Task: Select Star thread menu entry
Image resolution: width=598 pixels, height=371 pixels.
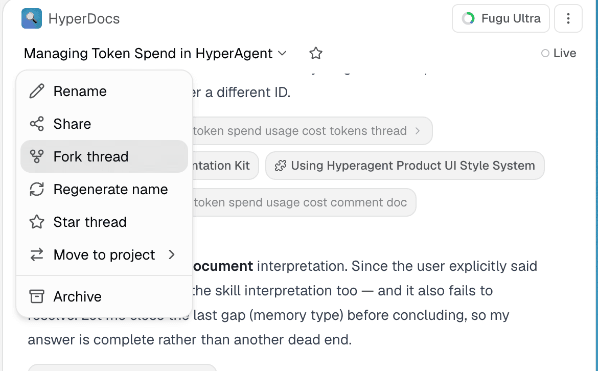Action: click(104, 222)
